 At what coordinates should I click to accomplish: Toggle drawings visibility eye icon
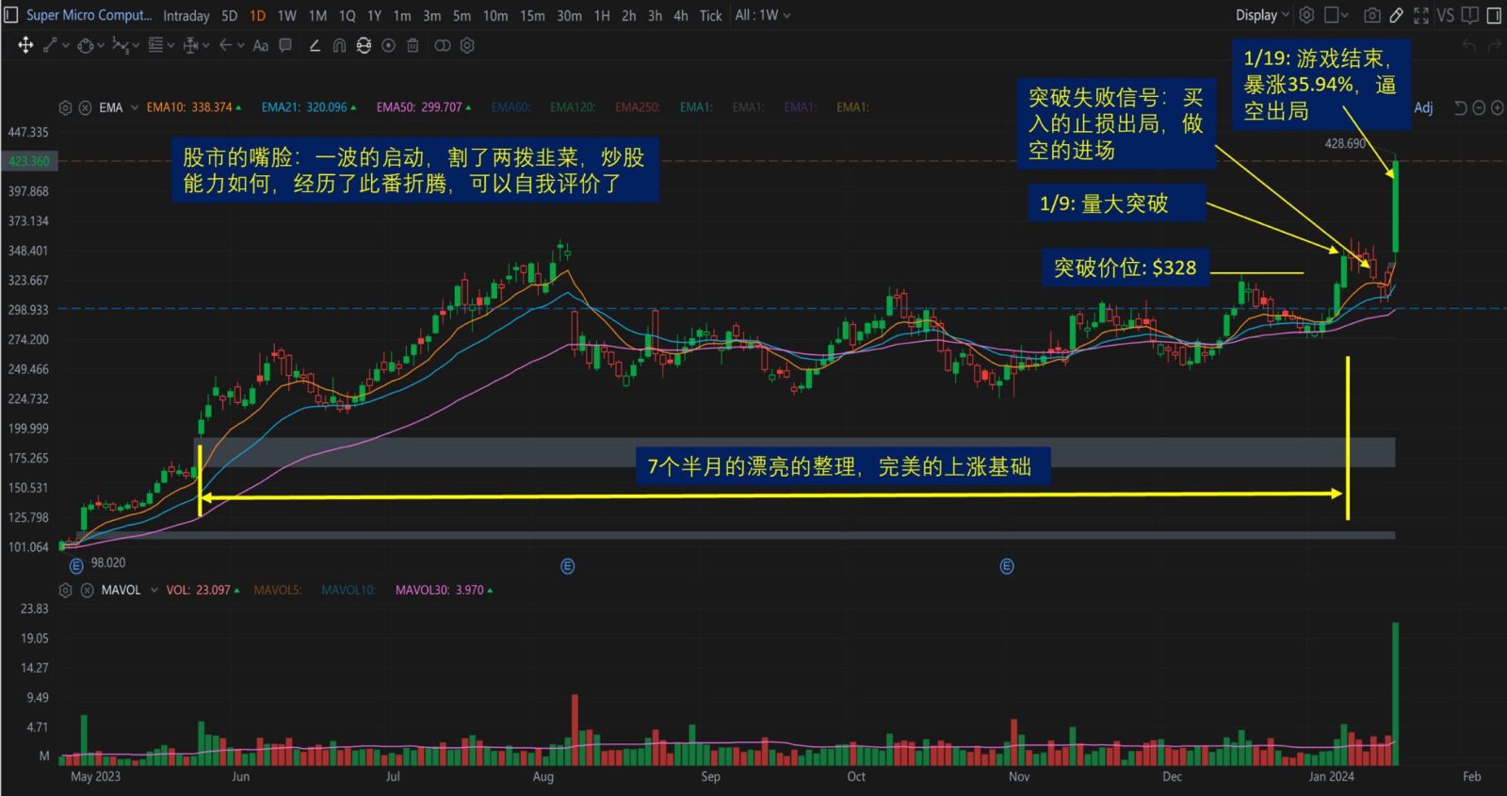[x=388, y=45]
